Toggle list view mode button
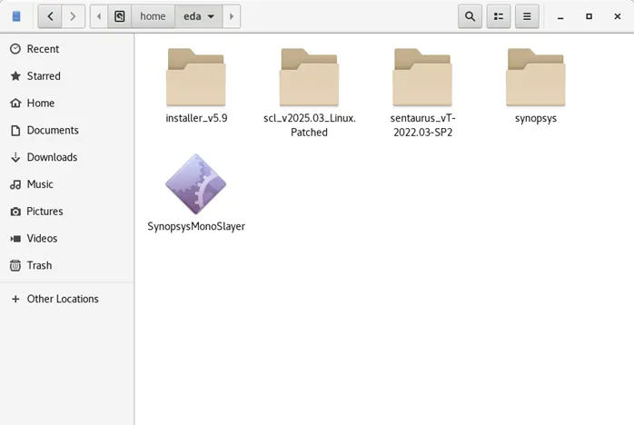The width and height of the screenshot is (634, 425). point(499,16)
